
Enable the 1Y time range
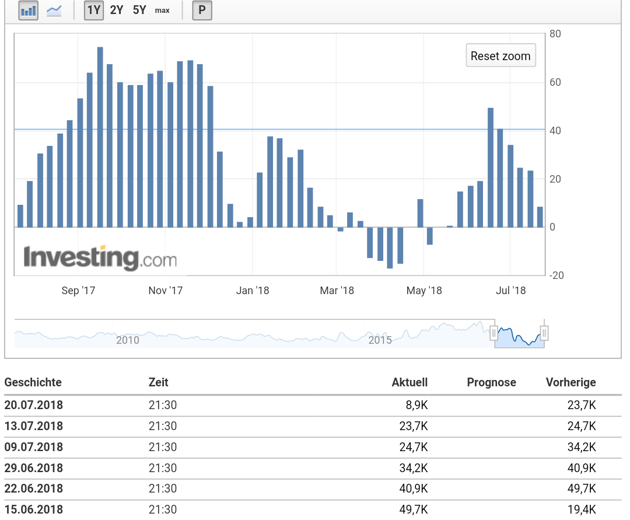(93, 11)
